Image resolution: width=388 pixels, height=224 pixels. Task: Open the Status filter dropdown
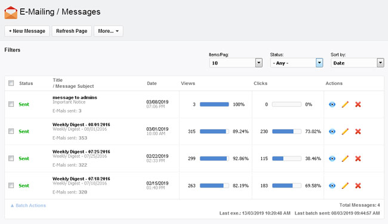tap(297, 63)
